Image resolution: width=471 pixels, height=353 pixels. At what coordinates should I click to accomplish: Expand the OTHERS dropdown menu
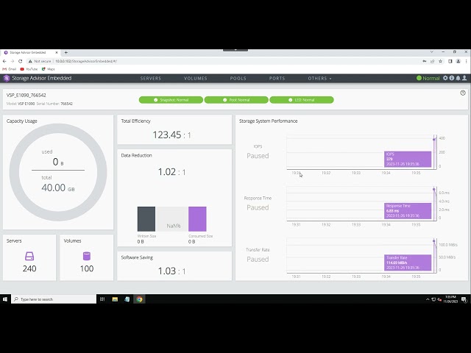pyautogui.click(x=319, y=79)
